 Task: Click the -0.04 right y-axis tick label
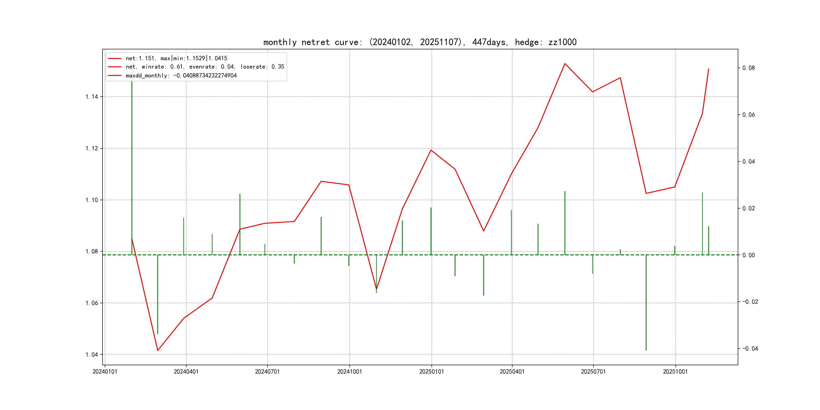pyautogui.click(x=750, y=348)
